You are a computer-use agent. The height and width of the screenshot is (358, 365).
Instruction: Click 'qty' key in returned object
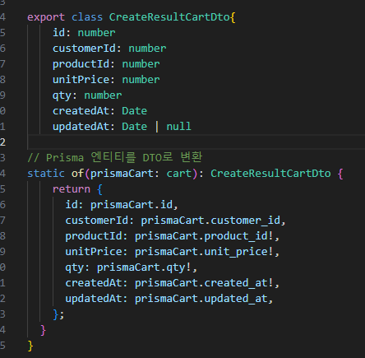click(x=75, y=267)
